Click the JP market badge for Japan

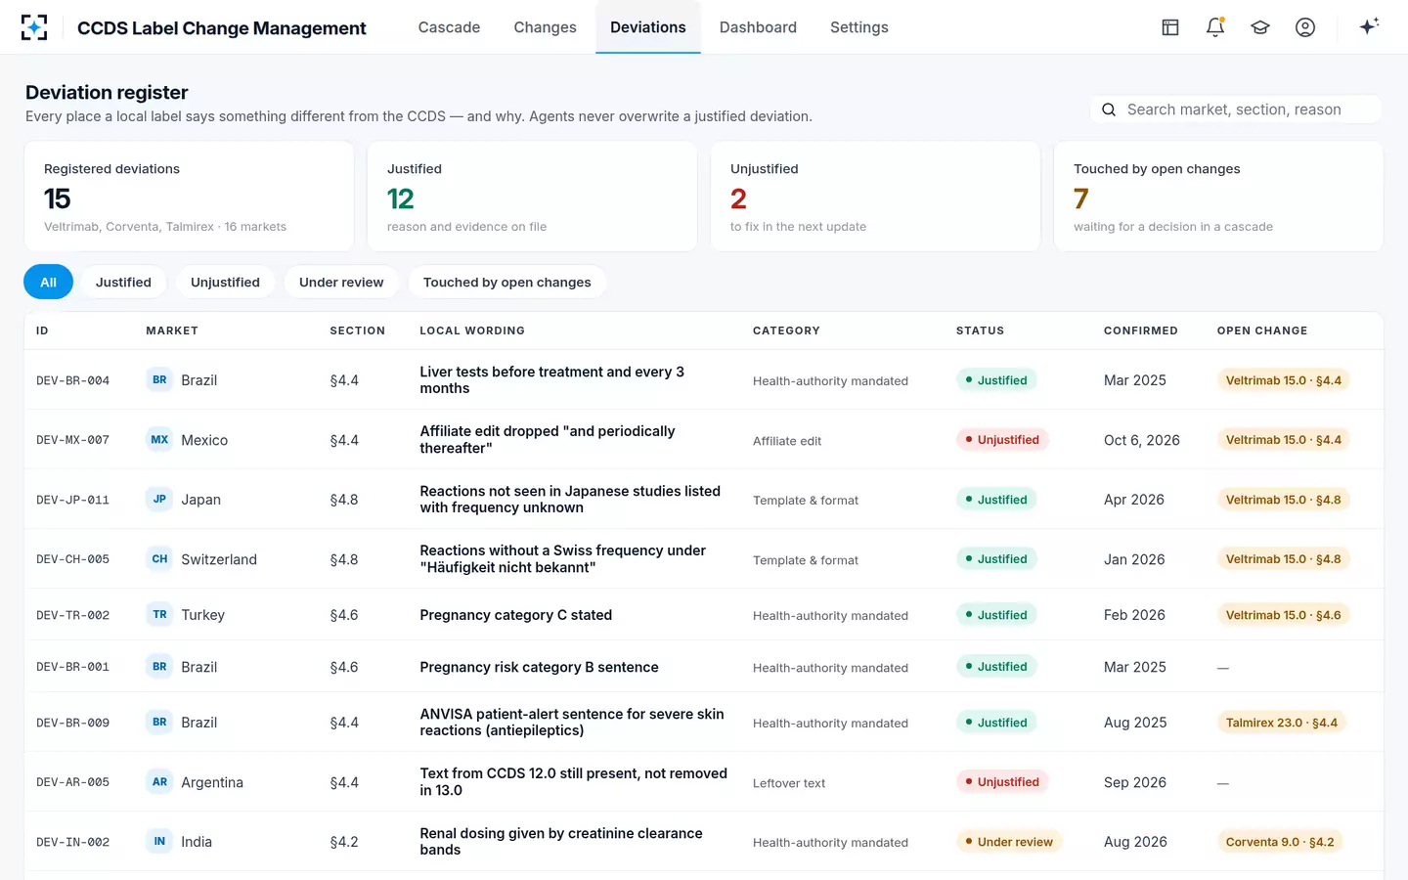tap(159, 500)
